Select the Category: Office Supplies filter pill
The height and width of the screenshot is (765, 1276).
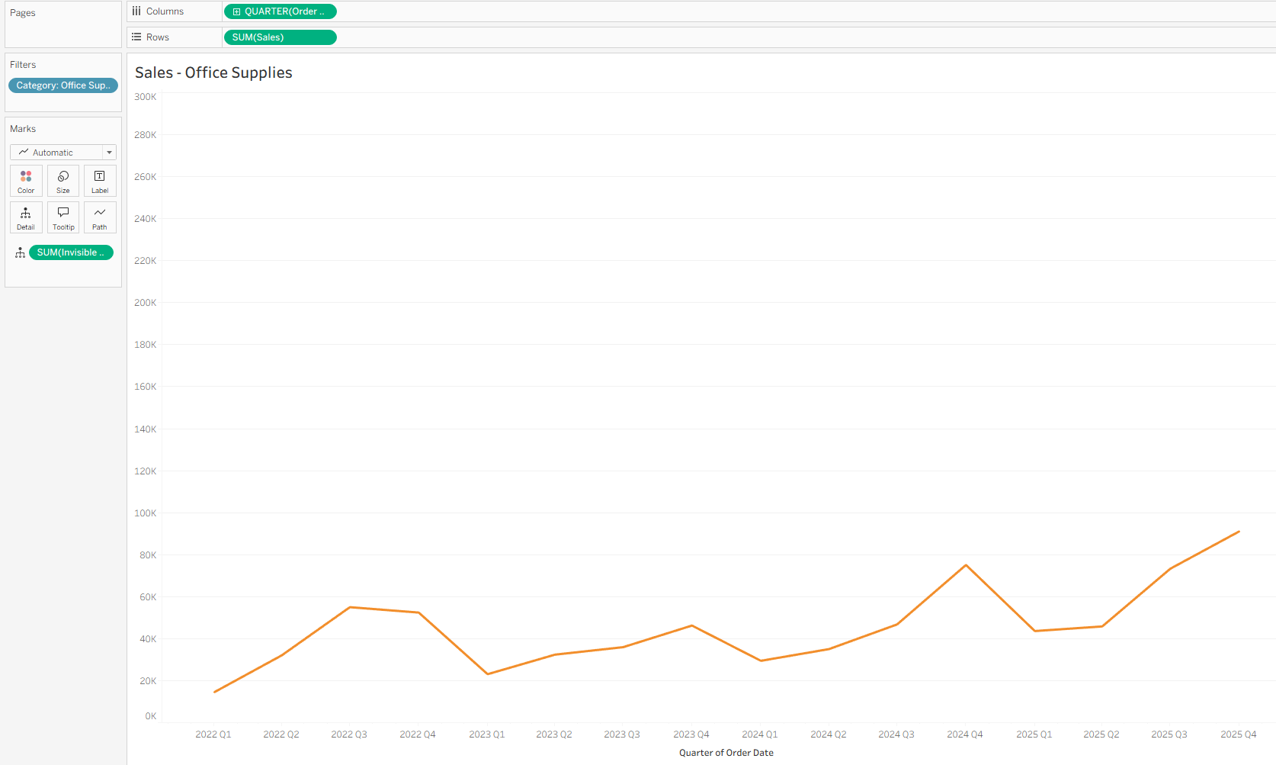point(63,85)
